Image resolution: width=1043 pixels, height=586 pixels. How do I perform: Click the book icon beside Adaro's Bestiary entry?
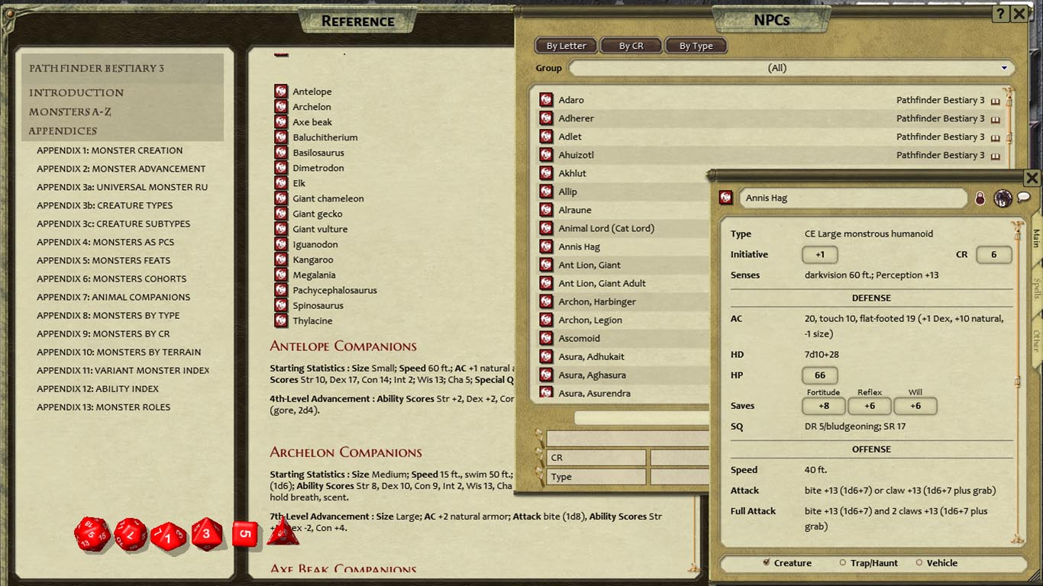[x=996, y=100]
